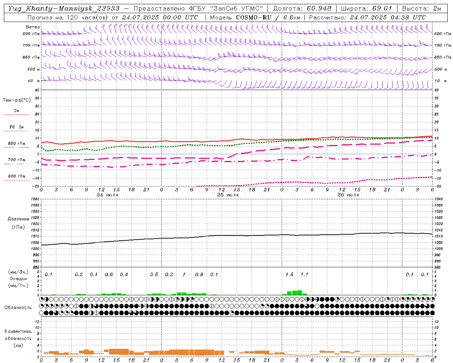Click the station title Yug_Khanty-Mansiysk_23933
Screen dimensions: 453x363
64,9
